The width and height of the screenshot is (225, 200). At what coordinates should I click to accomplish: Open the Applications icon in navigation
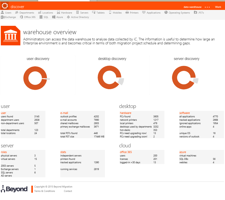pos(144,12)
